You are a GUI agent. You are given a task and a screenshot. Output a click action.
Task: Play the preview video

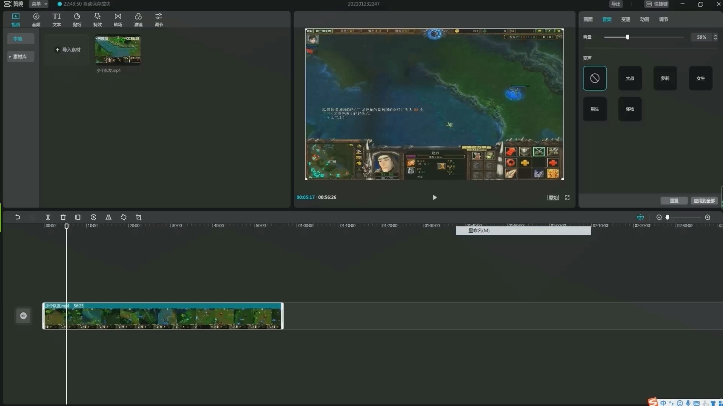[x=435, y=197]
